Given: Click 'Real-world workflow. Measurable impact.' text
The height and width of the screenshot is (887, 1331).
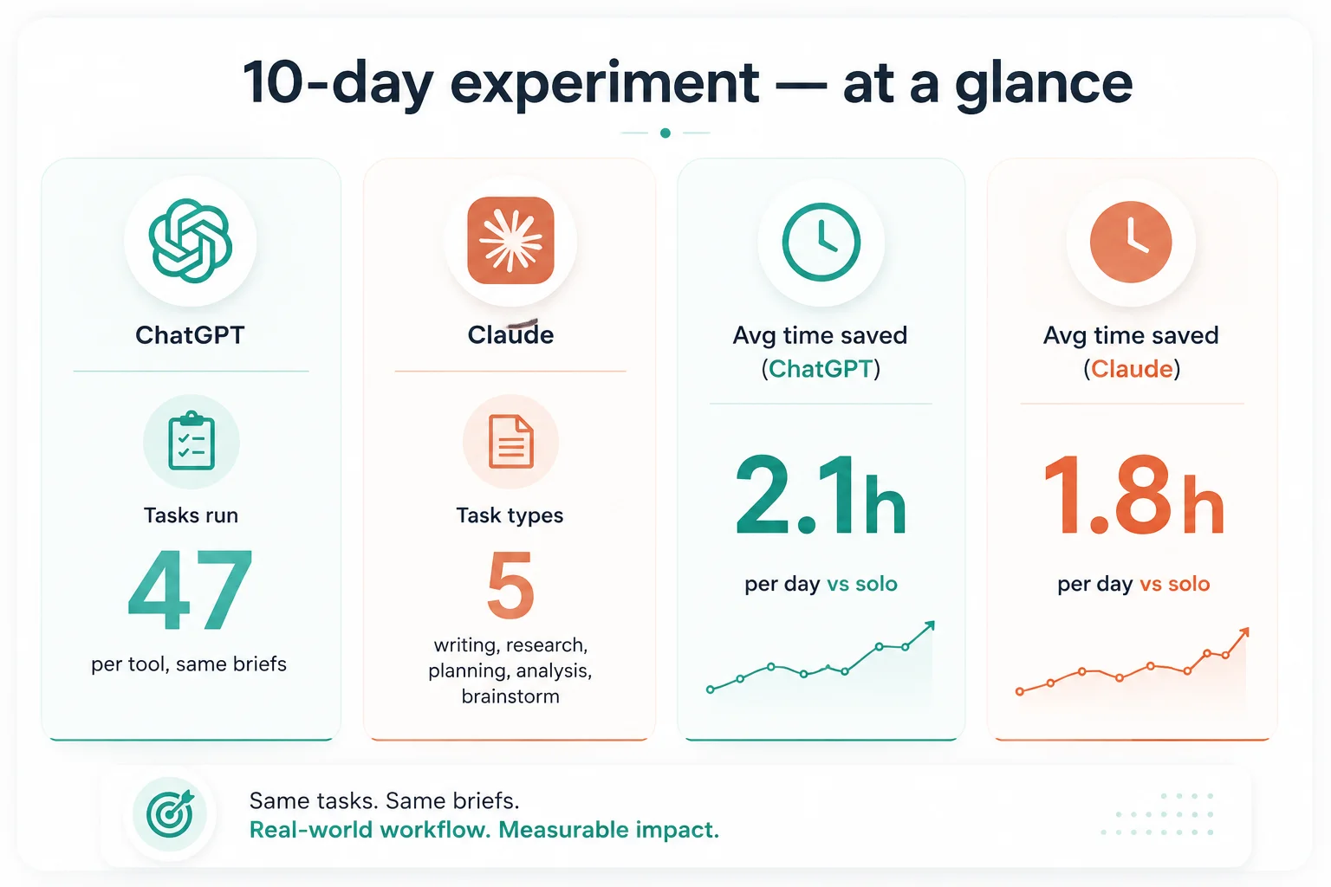Looking at the screenshot, I should click(484, 830).
